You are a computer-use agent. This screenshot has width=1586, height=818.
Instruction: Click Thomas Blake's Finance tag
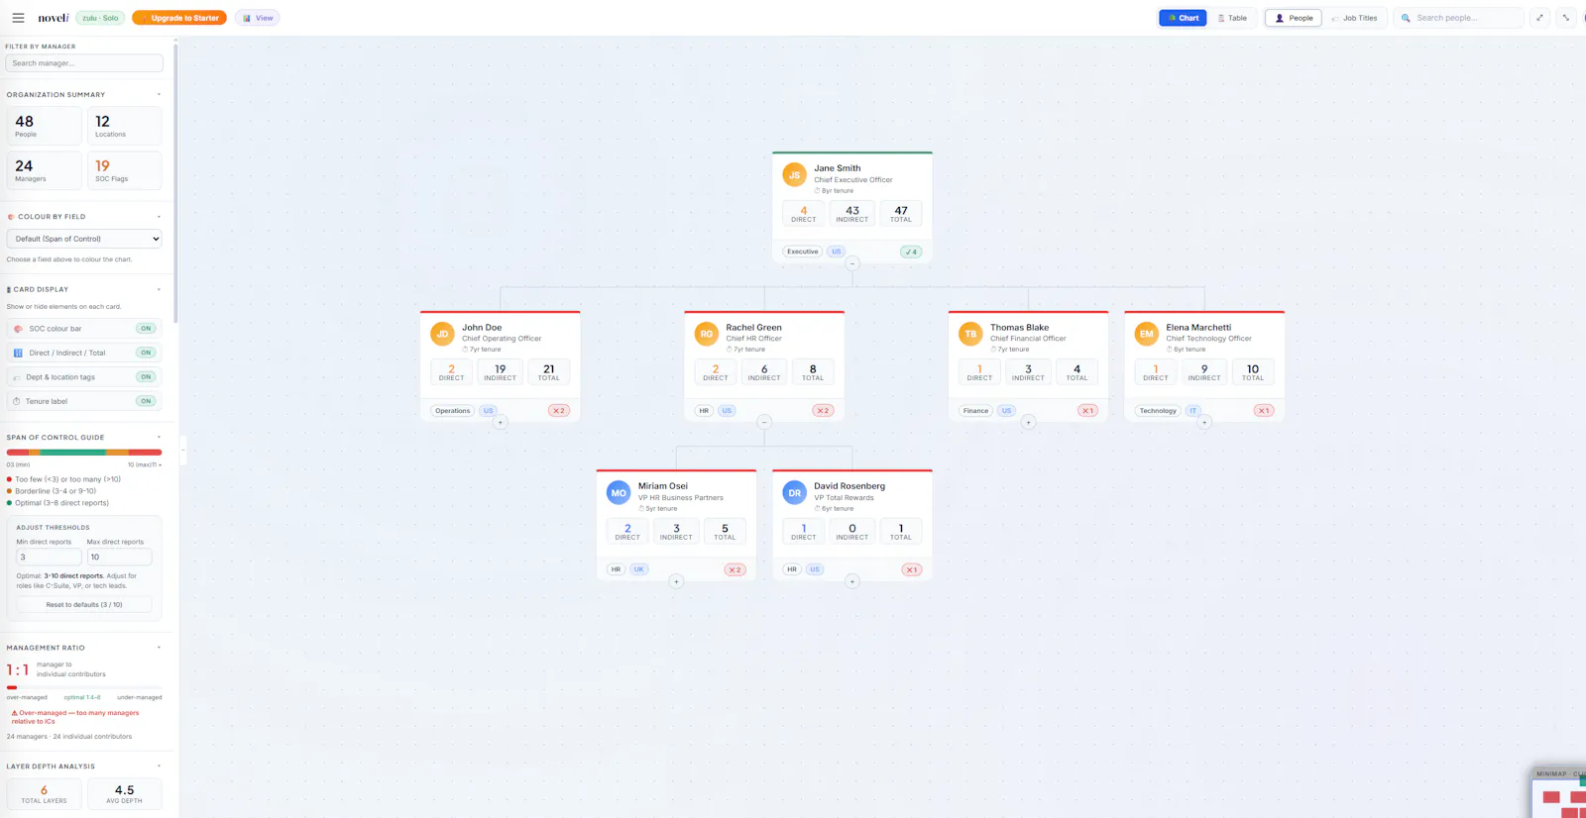coord(975,410)
